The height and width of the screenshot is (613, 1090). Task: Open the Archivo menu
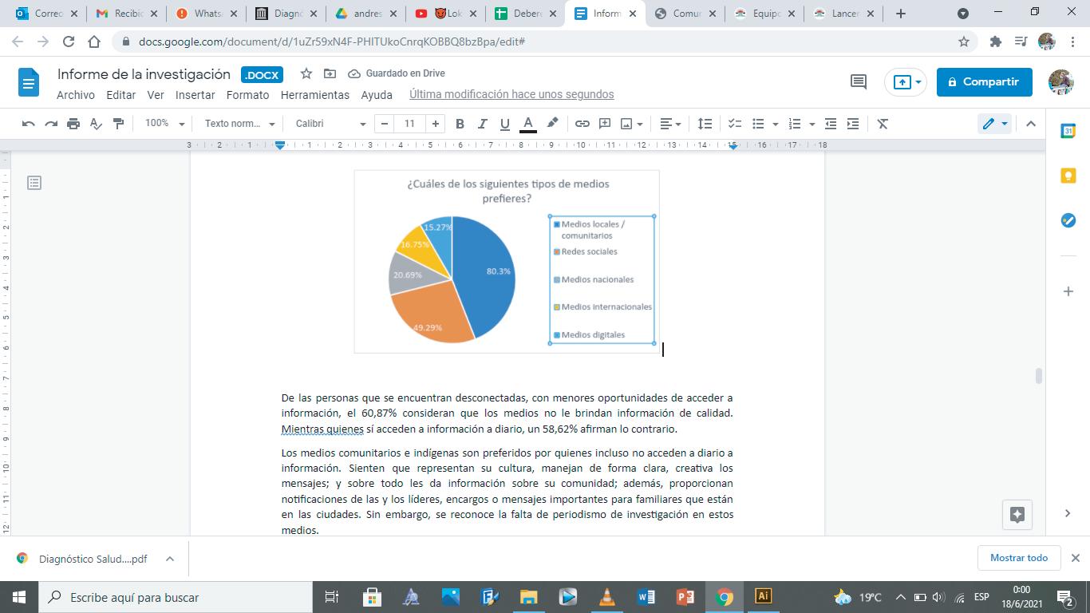pos(76,94)
